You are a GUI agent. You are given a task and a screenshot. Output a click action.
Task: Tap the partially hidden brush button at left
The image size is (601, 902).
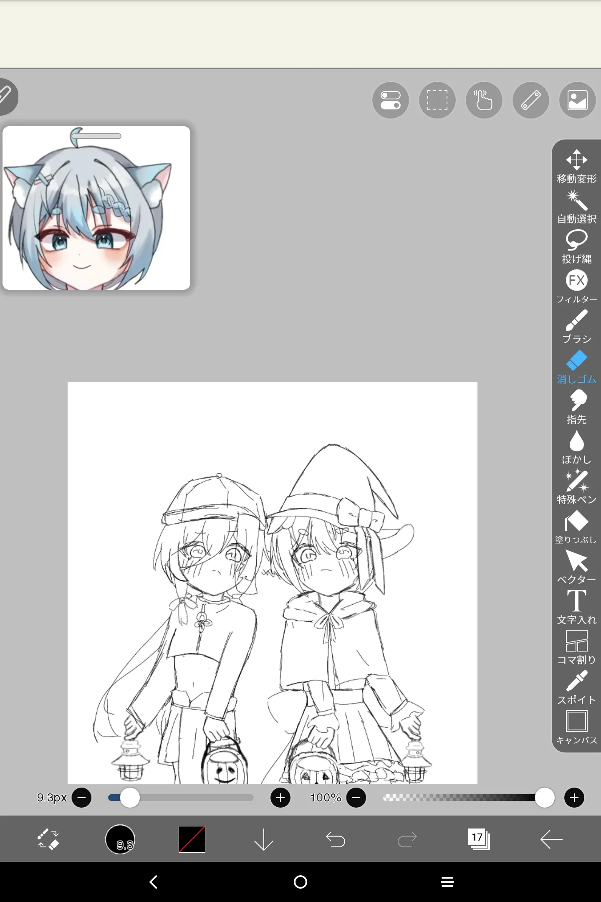click(x=8, y=96)
